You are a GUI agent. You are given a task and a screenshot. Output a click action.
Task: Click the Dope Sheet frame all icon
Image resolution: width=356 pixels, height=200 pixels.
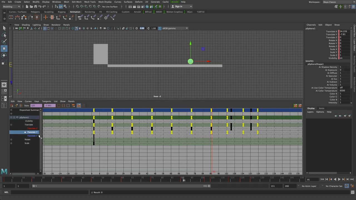(59, 106)
